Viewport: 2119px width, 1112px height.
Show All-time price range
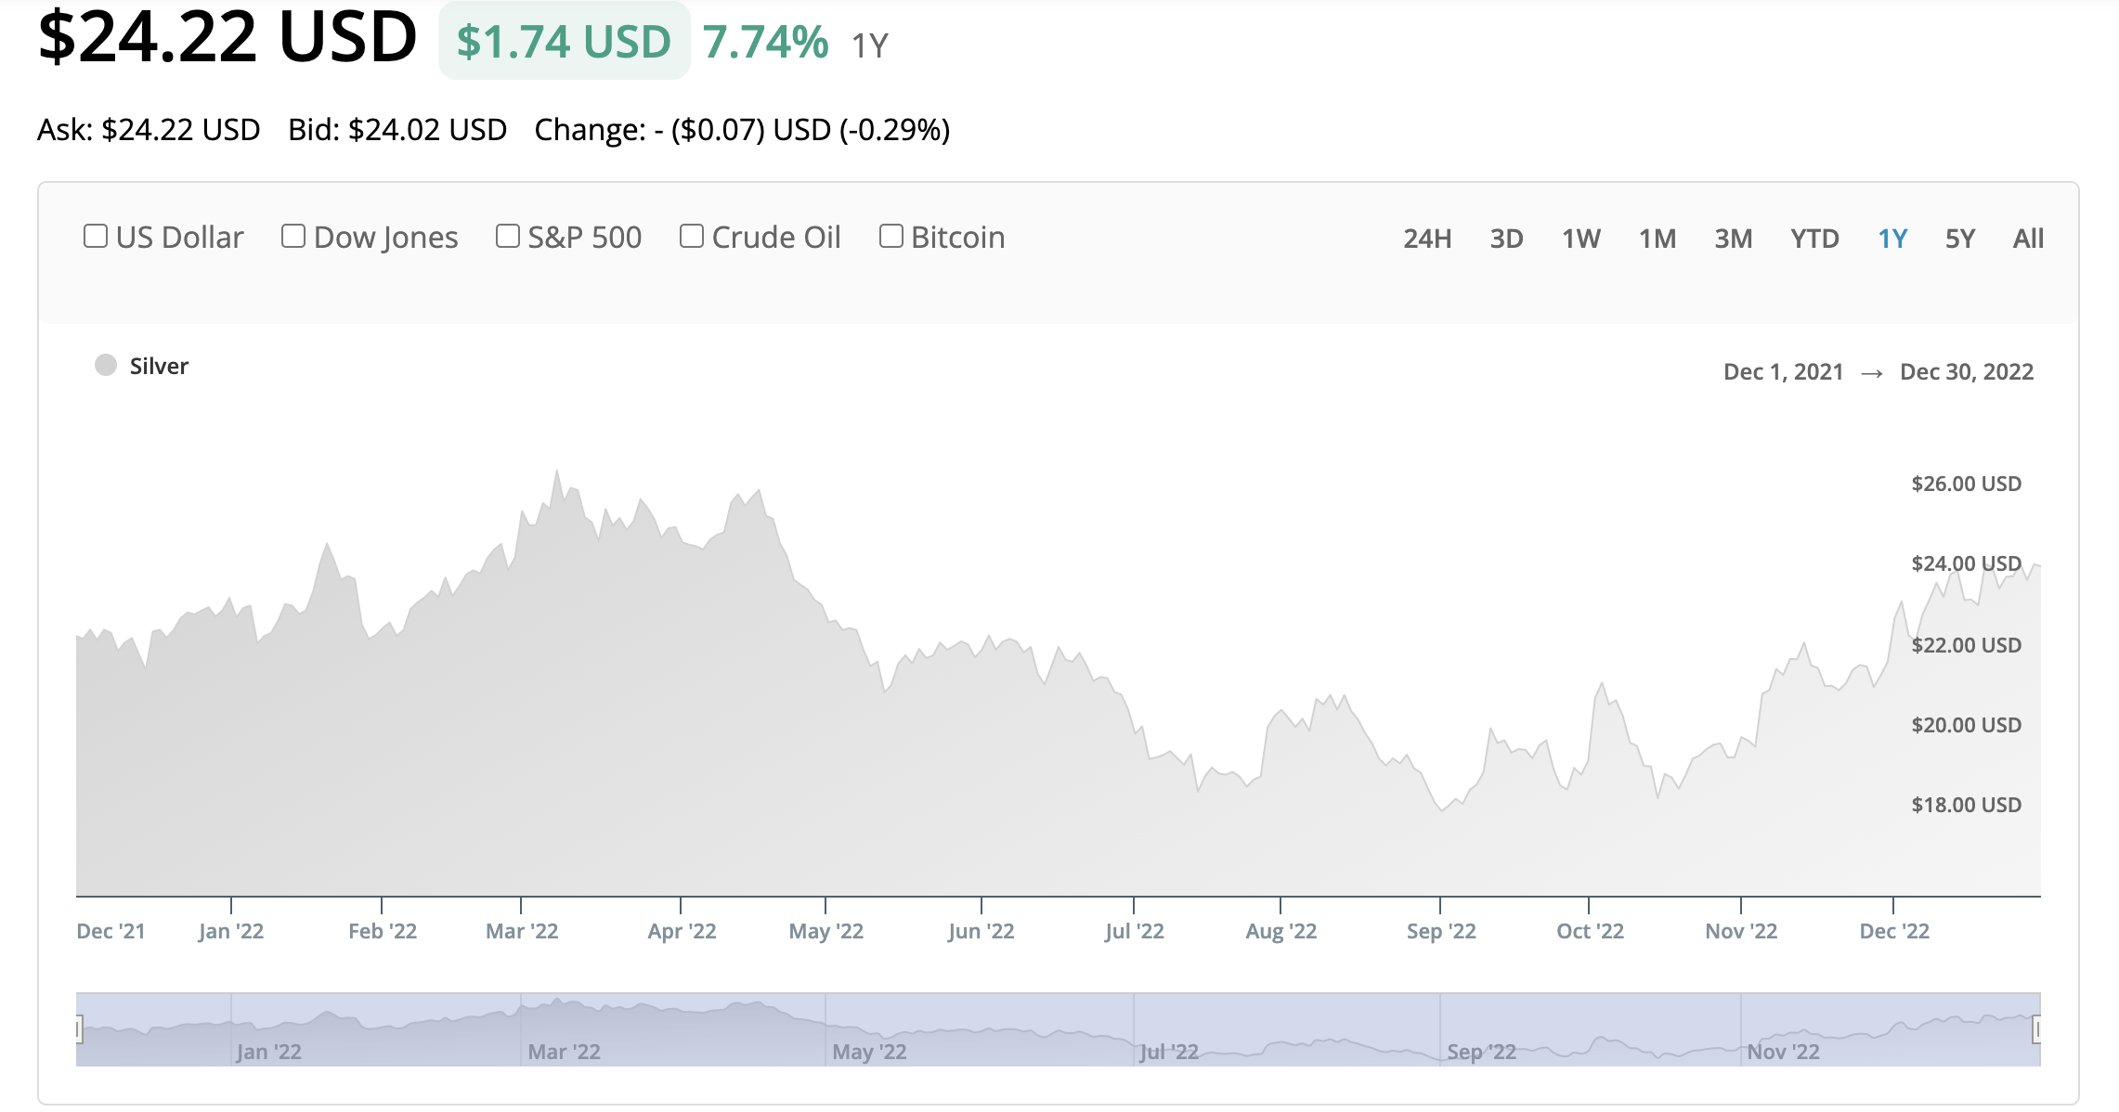pyautogui.click(x=2028, y=239)
